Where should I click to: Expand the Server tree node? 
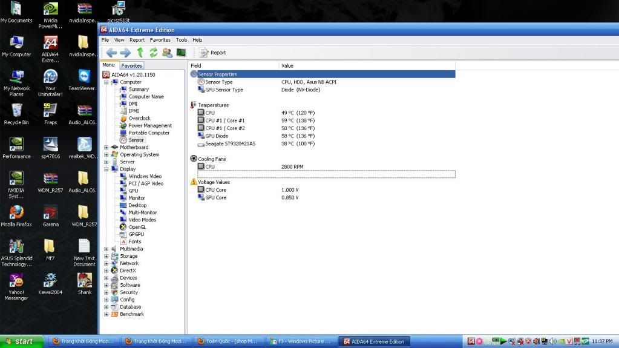click(106, 162)
